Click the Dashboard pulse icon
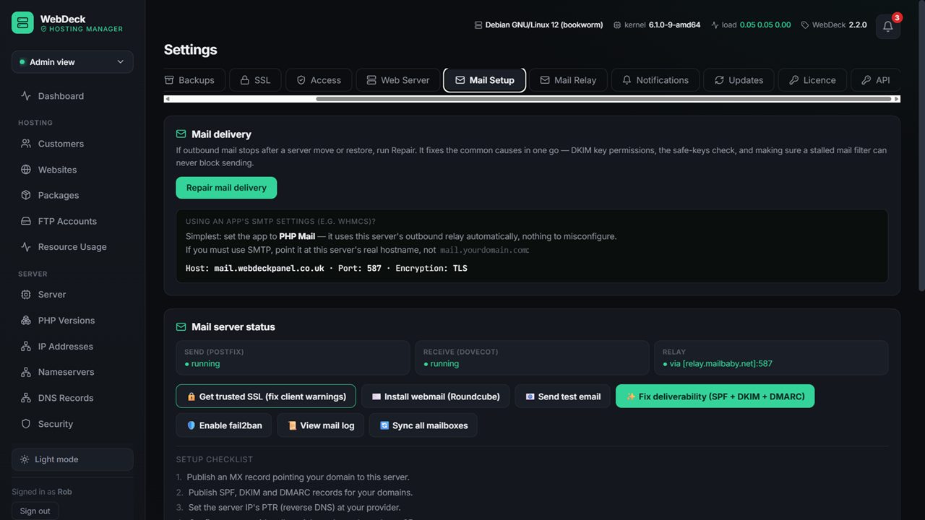The image size is (925, 520). pyautogui.click(x=26, y=96)
